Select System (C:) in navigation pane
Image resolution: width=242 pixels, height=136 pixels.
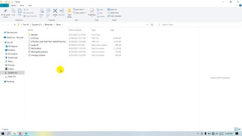[x=12, y=73]
